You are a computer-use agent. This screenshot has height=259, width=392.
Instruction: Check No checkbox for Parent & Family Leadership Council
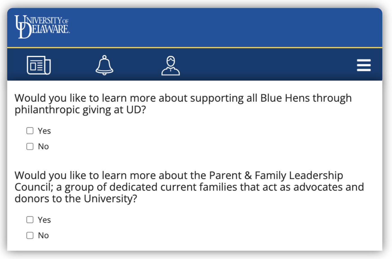click(x=30, y=235)
